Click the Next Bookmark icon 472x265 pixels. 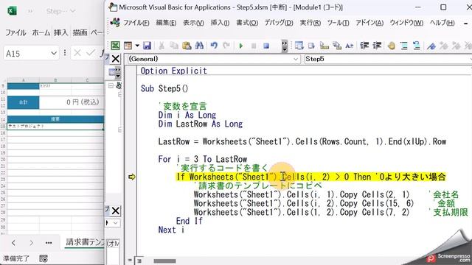[x=444, y=46]
